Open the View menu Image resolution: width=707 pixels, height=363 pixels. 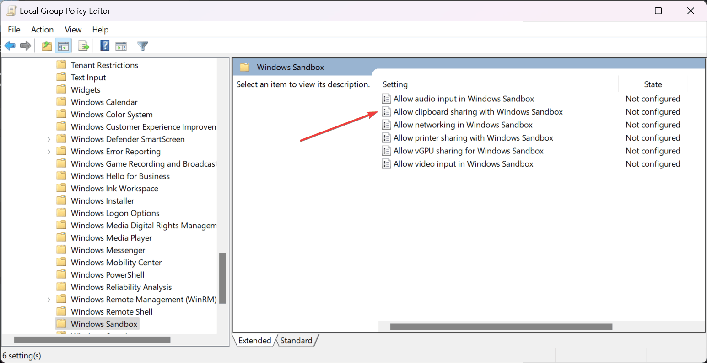73,29
